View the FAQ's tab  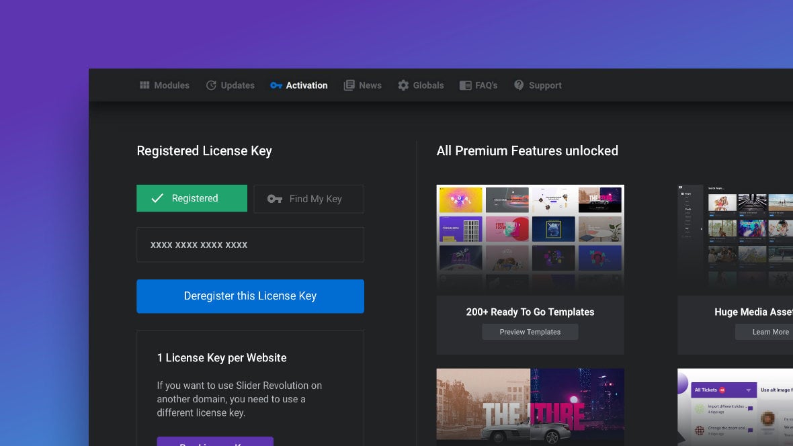pyautogui.click(x=478, y=85)
